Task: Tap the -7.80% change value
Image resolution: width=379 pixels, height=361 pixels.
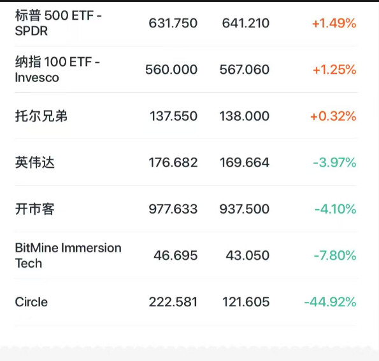Action: pos(335,255)
